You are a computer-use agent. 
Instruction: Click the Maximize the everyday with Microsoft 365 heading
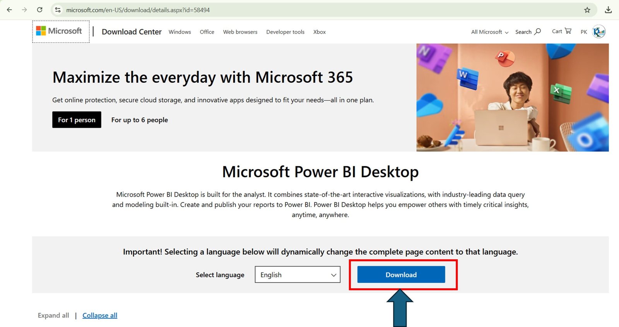[203, 77]
